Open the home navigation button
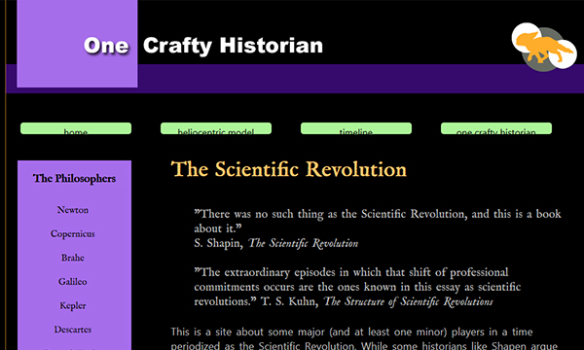Image resolution: width=584 pixels, height=350 pixels. coord(76,128)
